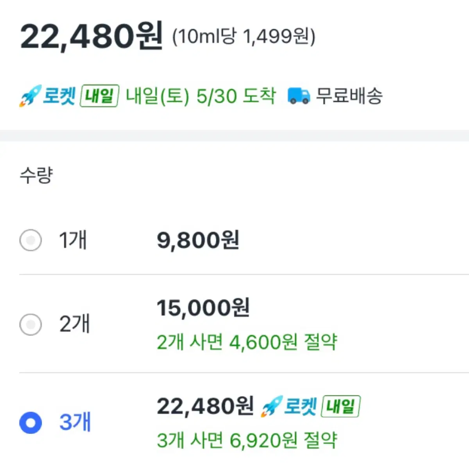Screen dimensions: 469x469
Task: Click the rocket icon beside delivery info
Action: (x=30, y=96)
